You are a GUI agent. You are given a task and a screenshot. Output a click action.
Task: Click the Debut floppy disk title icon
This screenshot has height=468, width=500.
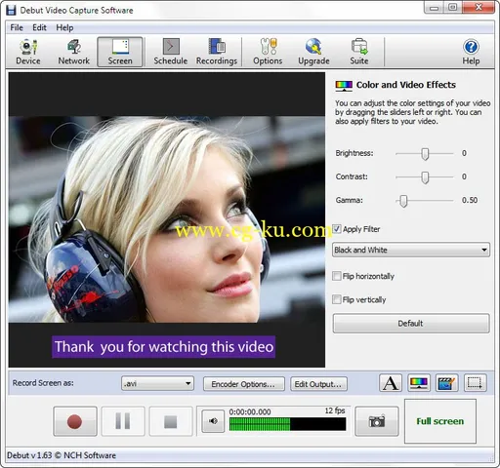[x=11, y=10]
